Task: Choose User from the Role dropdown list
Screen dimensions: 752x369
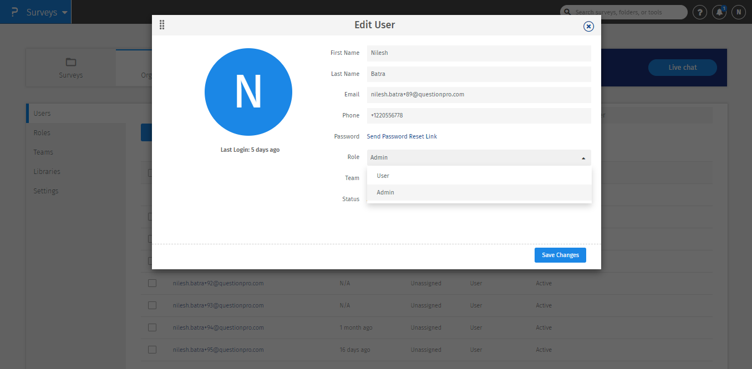Action: tap(383, 176)
